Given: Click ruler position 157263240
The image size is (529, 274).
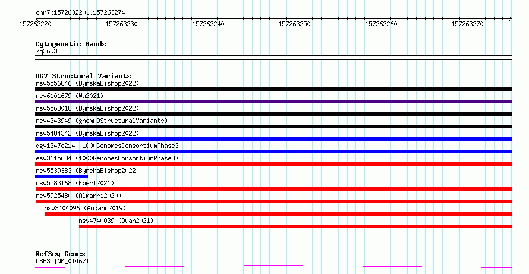Looking at the screenshot, I should (x=208, y=24).
